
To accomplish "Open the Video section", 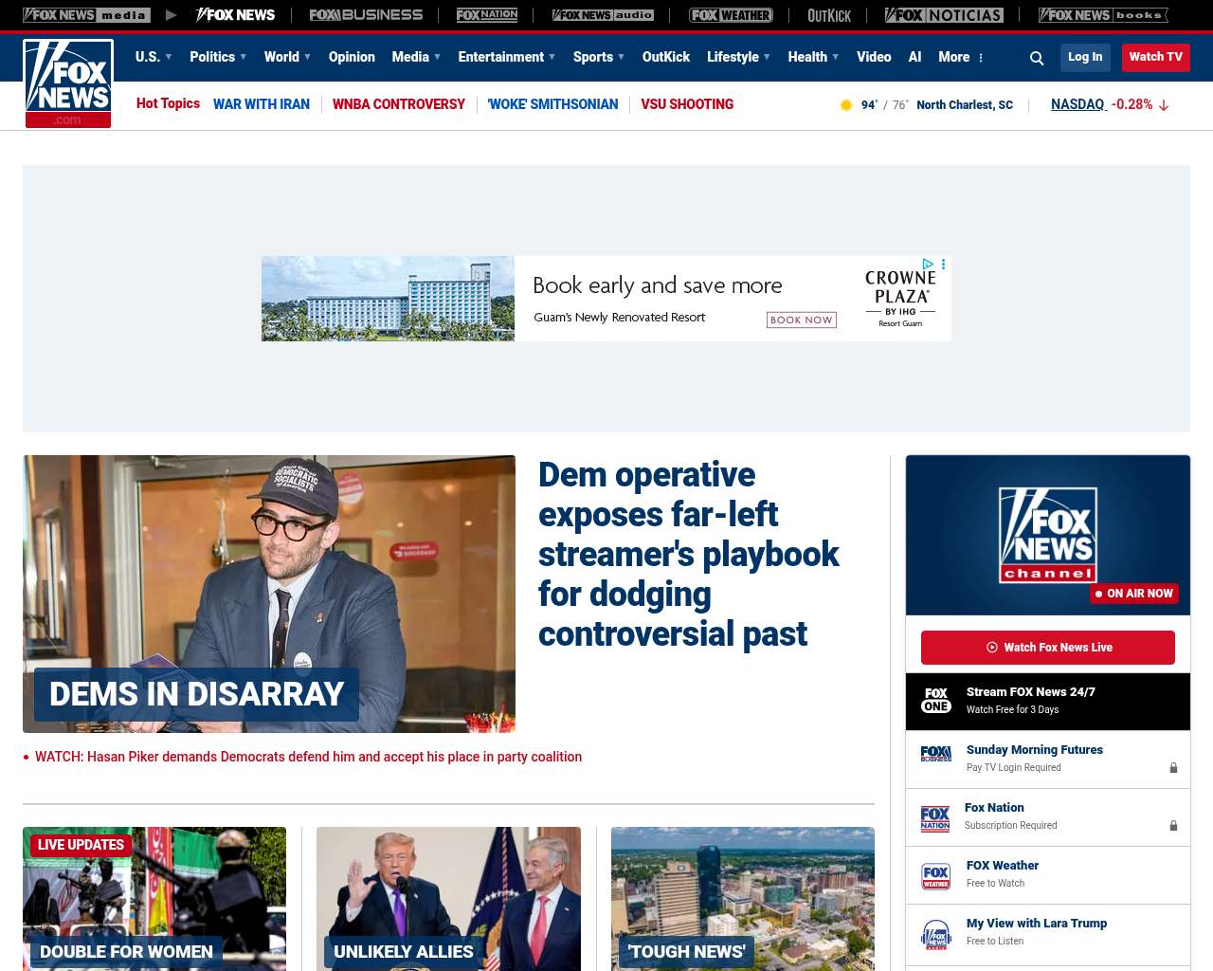I will pyautogui.click(x=874, y=57).
